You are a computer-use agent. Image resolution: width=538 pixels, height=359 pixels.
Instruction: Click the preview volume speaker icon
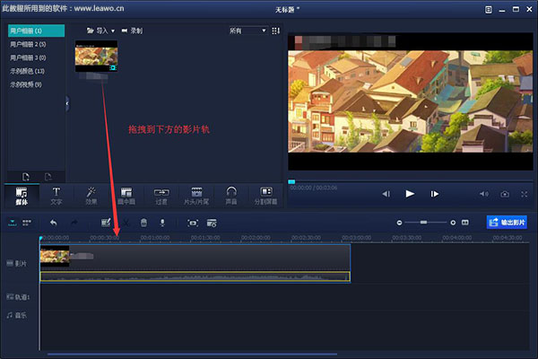(x=484, y=194)
